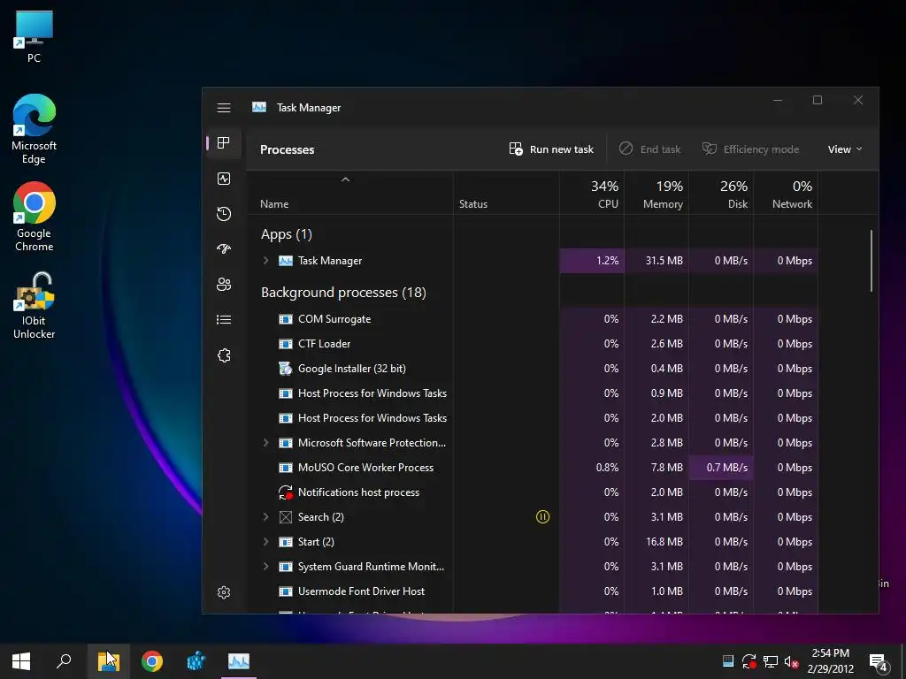
Task: Expand Microsoft Software Protection row
Action: [265, 443]
